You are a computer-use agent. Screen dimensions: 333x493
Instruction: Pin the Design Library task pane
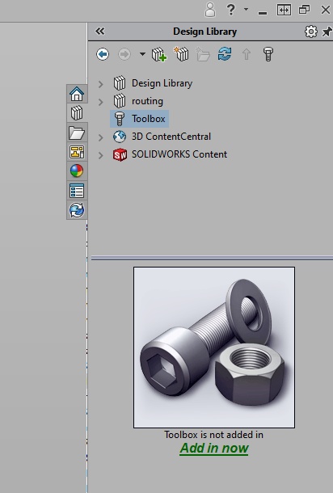click(327, 32)
